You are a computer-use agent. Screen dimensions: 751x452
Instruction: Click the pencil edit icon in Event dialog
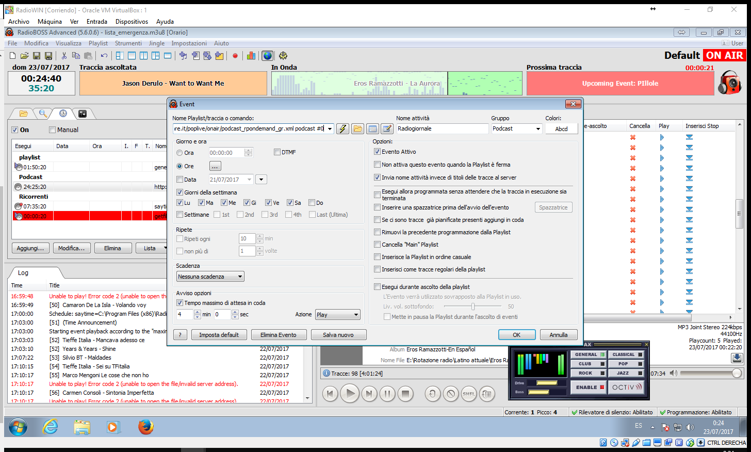pyautogui.click(x=387, y=129)
